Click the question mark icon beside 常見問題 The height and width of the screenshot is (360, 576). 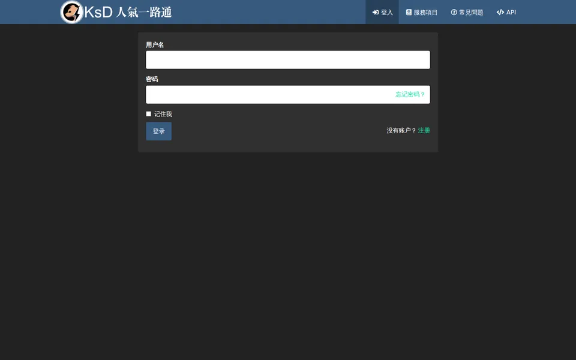point(454,12)
